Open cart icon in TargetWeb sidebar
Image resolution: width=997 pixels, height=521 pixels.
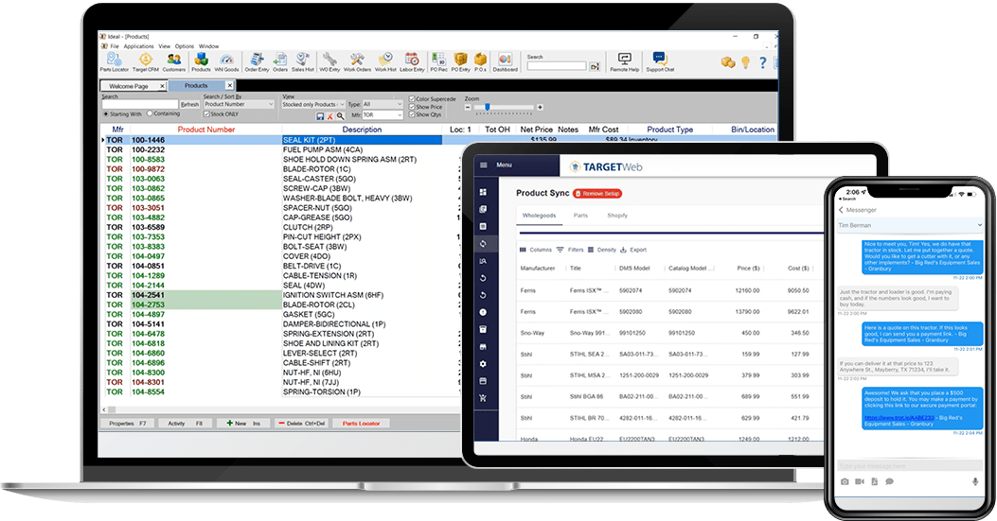coord(483,398)
